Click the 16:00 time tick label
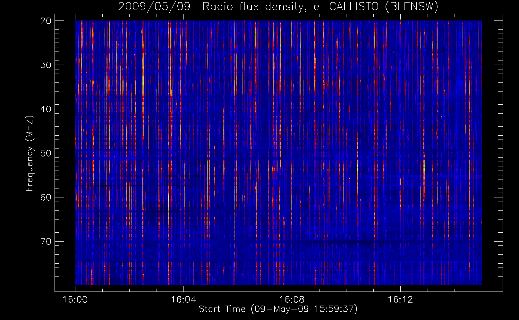This screenshot has width=519, height=320. coord(75,300)
